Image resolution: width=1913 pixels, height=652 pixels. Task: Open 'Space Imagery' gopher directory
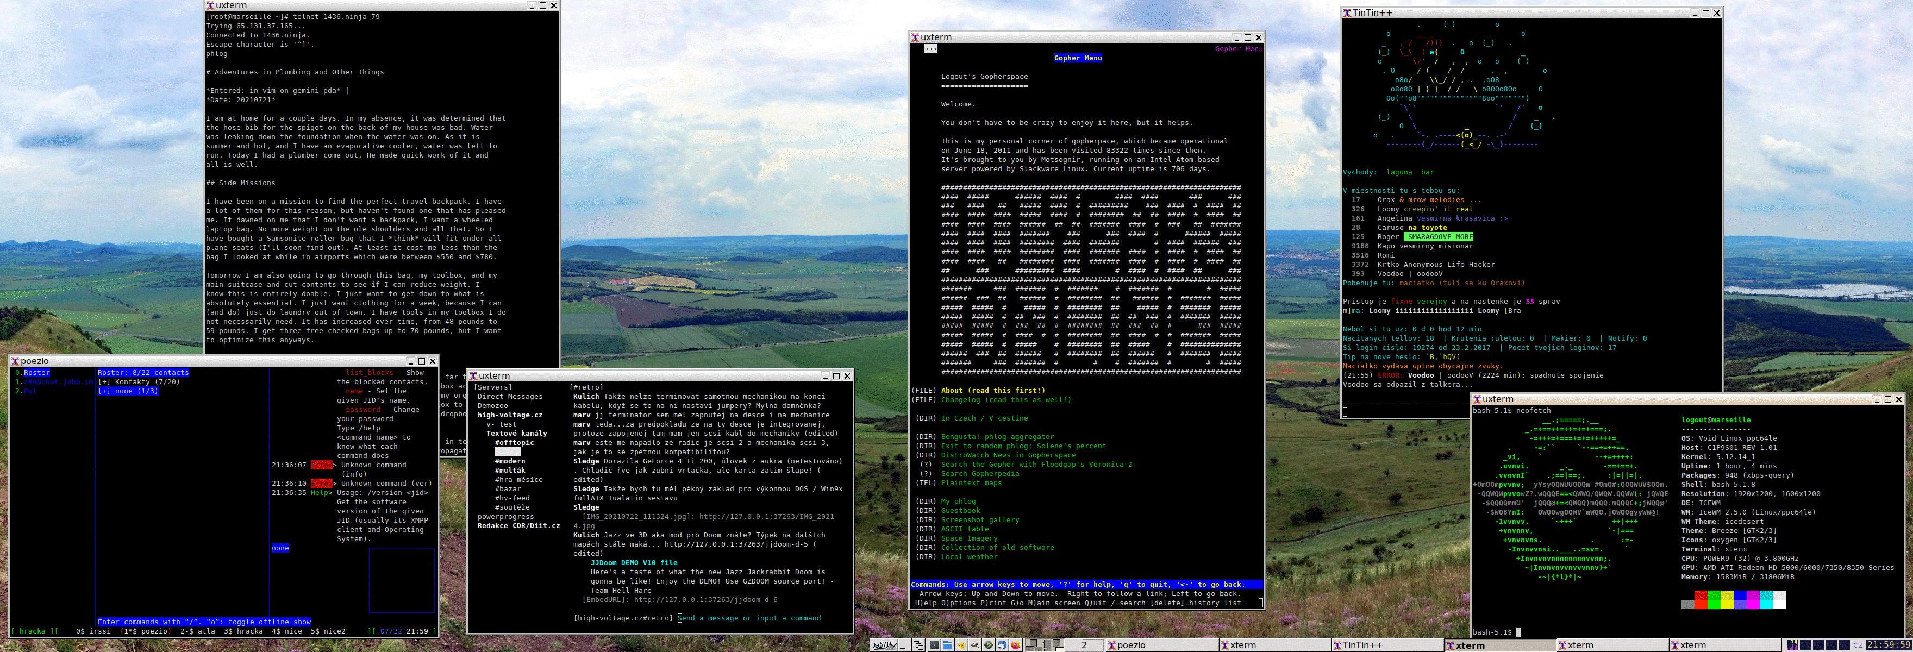pos(969,538)
